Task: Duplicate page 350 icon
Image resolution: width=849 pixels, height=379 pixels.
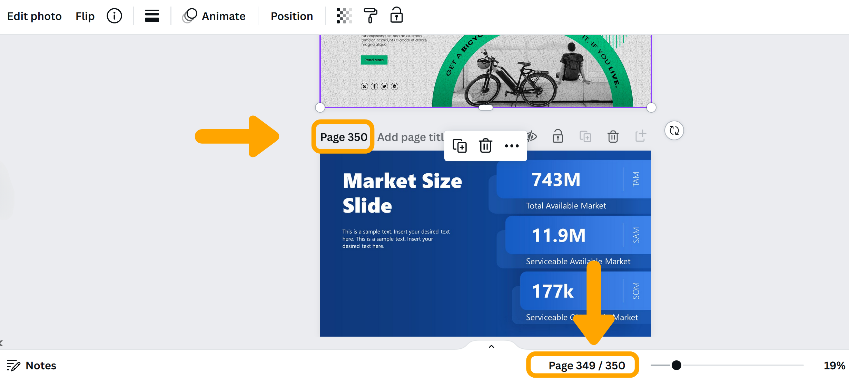Action: (585, 136)
